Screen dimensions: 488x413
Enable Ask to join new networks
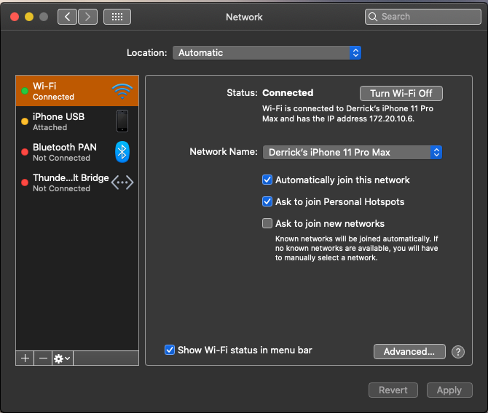click(x=267, y=223)
